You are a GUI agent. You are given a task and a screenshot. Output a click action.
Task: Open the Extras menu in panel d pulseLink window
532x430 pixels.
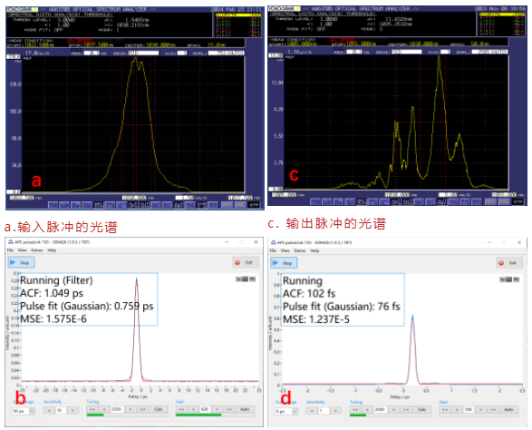[300, 250]
